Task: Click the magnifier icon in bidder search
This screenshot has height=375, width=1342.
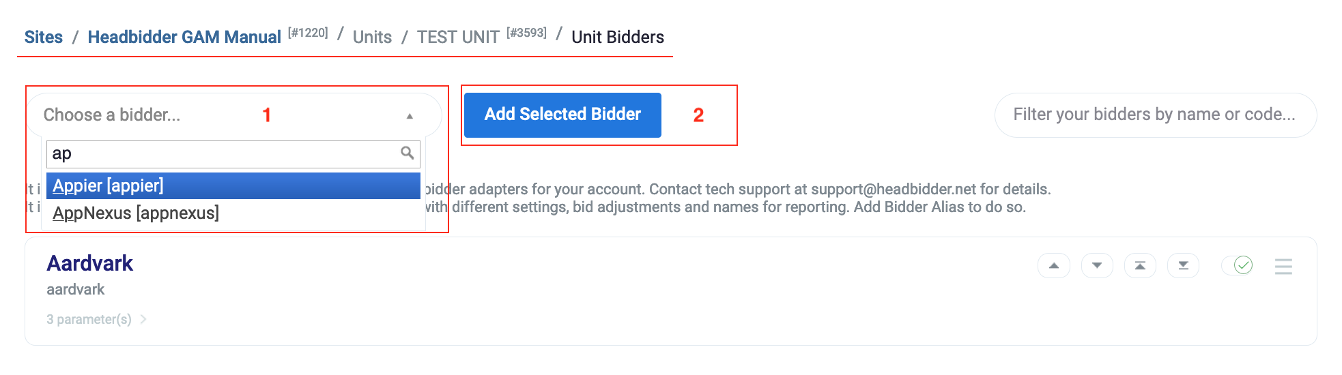Action: (408, 153)
